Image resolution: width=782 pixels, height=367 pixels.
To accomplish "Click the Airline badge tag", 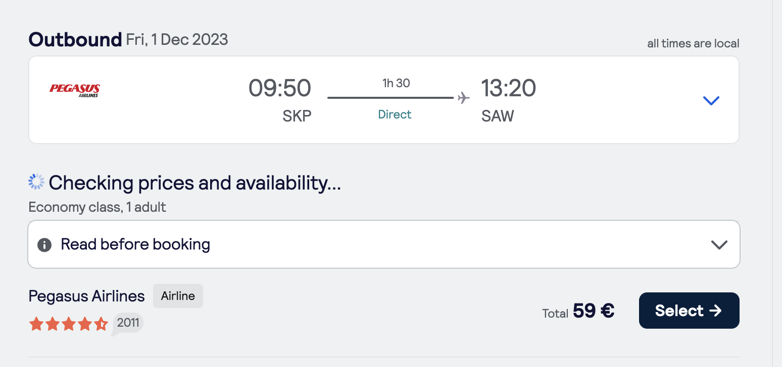I will coord(178,296).
